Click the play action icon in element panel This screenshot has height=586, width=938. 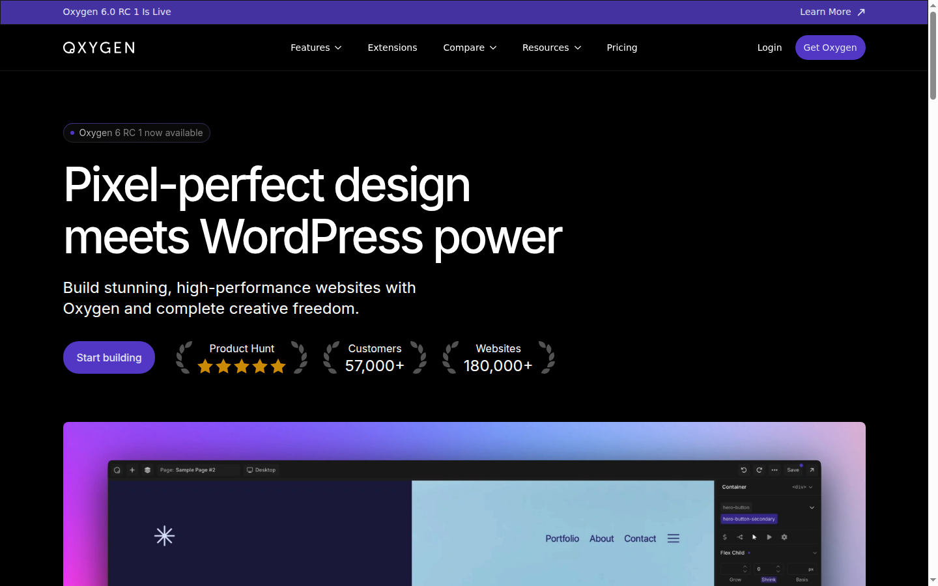(769, 537)
